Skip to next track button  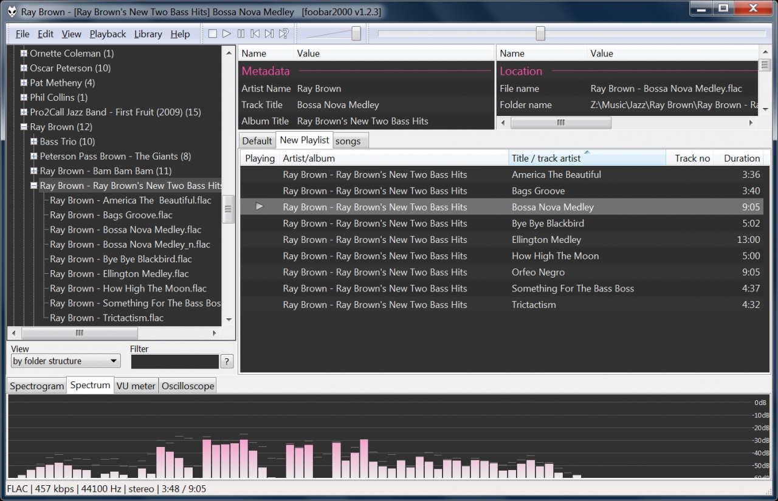tap(269, 34)
